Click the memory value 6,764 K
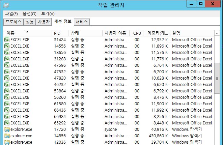This screenshot has height=145, width=223. coord(161,65)
